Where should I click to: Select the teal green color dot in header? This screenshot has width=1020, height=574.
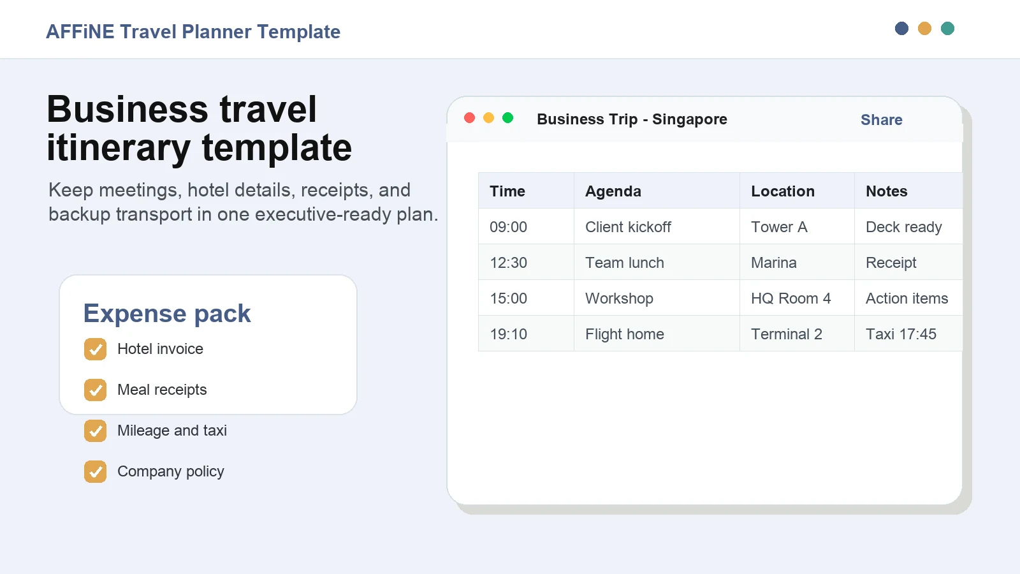[947, 29]
